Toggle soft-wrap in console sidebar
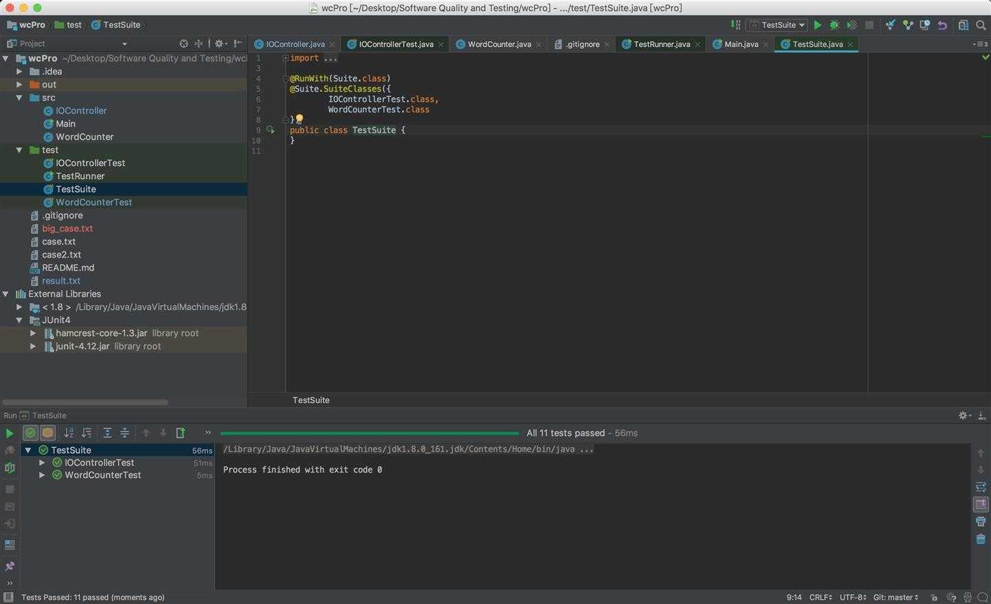 click(981, 487)
